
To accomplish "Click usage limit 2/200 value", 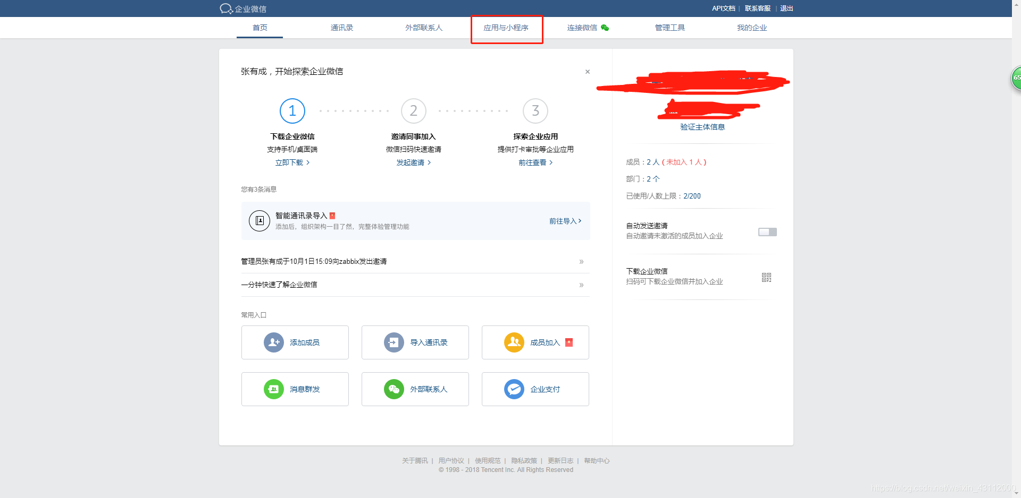I will pyautogui.click(x=692, y=196).
